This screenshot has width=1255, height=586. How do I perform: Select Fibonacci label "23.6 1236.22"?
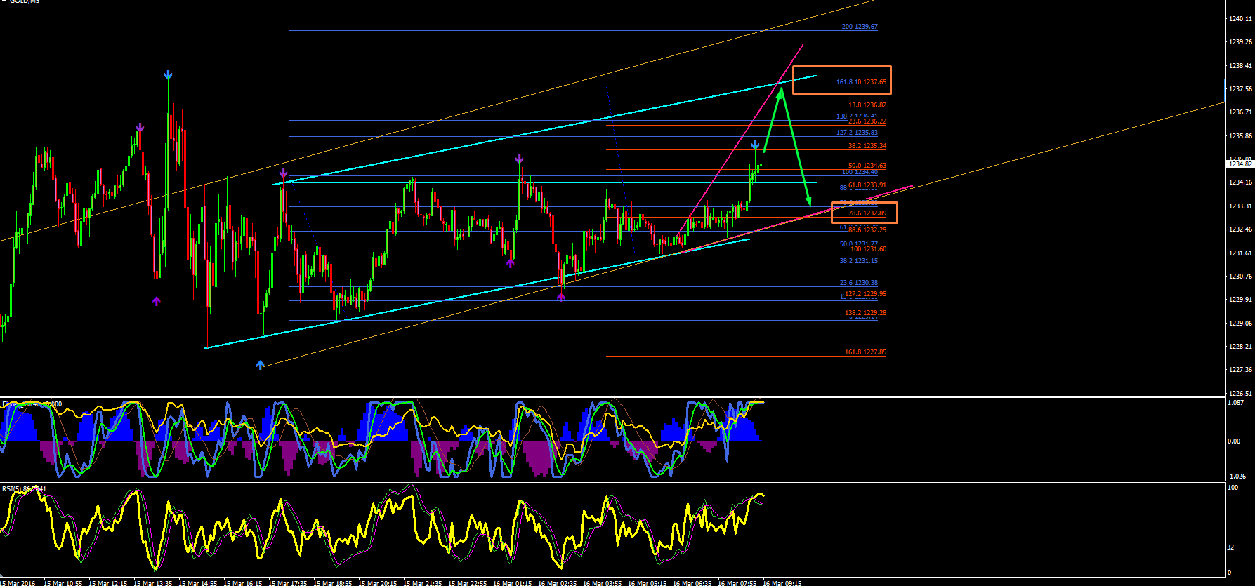coord(867,121)
